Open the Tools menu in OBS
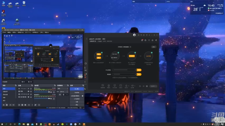 pyautogui.click(x=41, y=32)
